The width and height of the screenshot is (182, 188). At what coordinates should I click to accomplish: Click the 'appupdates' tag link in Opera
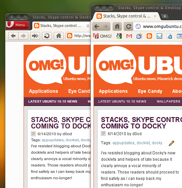(x=52, y=140)
